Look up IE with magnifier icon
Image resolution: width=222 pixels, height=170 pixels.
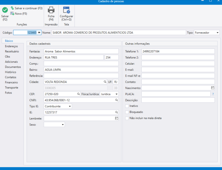116,112
